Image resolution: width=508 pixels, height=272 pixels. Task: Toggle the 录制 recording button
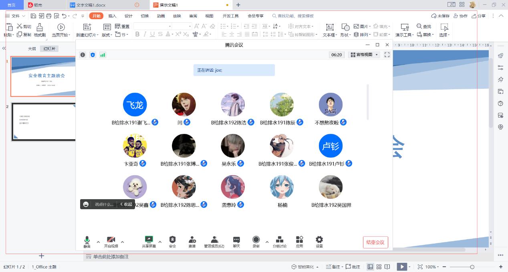pos(256,240)
